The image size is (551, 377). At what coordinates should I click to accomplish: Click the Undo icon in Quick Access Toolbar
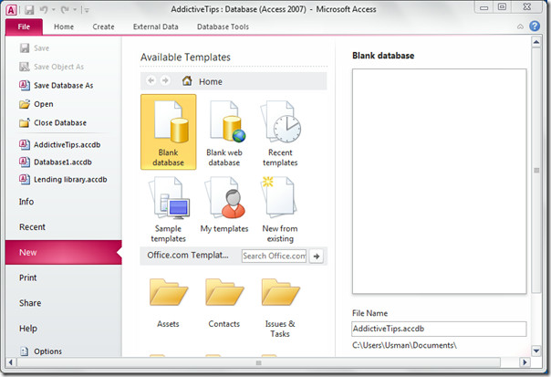(x=44, y=10)
